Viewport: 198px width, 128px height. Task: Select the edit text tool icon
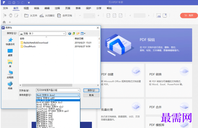(17, 15)
